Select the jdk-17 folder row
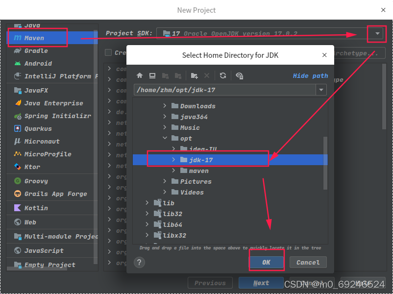The image size is (393, 294). tap(230, 160)
